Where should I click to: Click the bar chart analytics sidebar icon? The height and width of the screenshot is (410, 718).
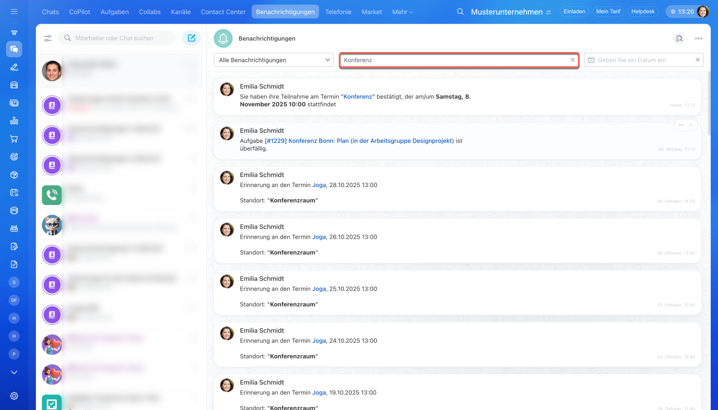point(14,120)
